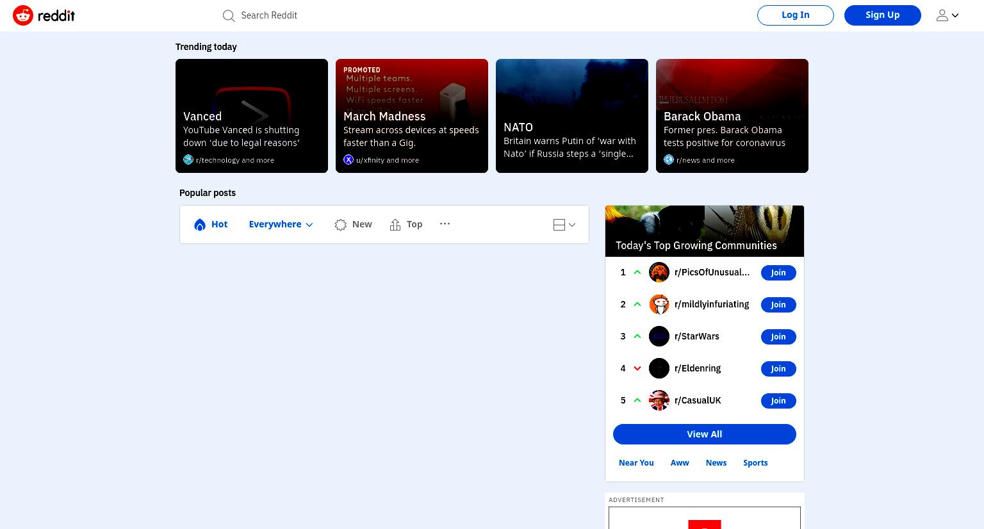Image resolution: width=984 pixels, height=529 pixels.
Task: Open r/CasualUK community link
Action: click(698, 400)
